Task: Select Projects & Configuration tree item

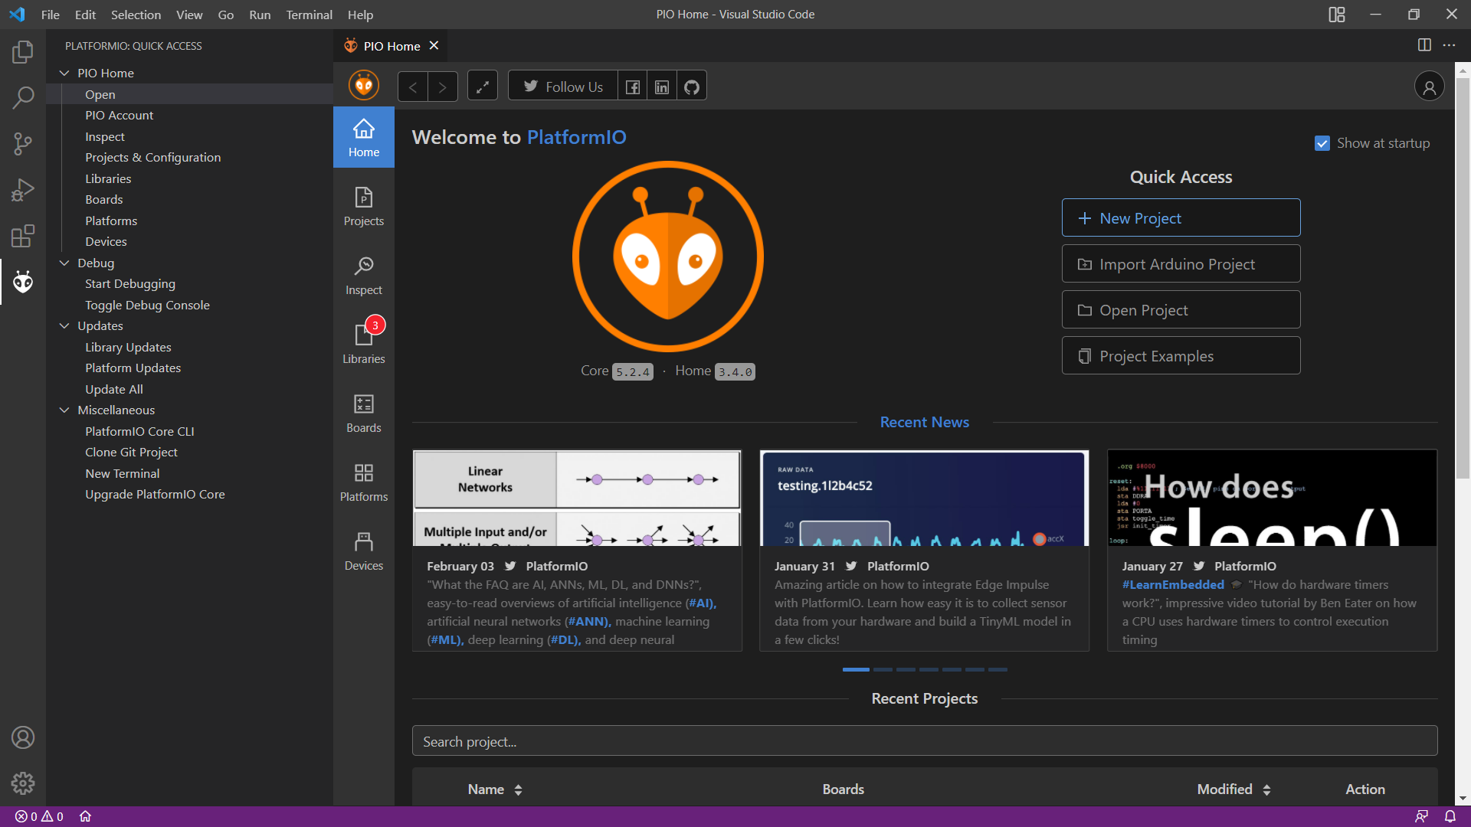Action: tap(152, 157)
